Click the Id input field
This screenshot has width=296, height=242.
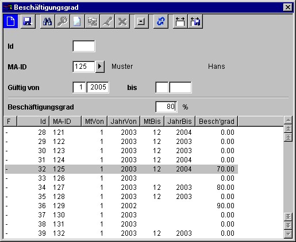pyautogui.click(x=84, y=46)
